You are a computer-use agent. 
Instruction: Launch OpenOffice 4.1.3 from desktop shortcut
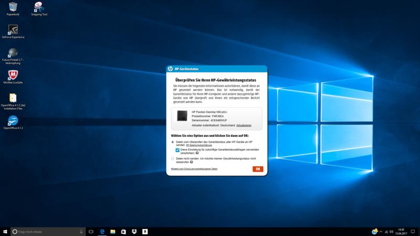[x=13, y=121]
